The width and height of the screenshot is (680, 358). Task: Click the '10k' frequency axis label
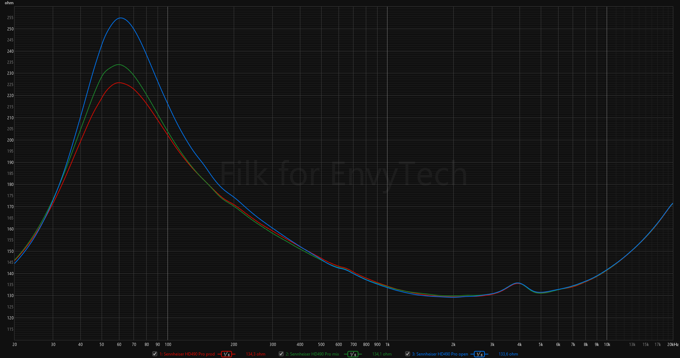pos(607,345)
